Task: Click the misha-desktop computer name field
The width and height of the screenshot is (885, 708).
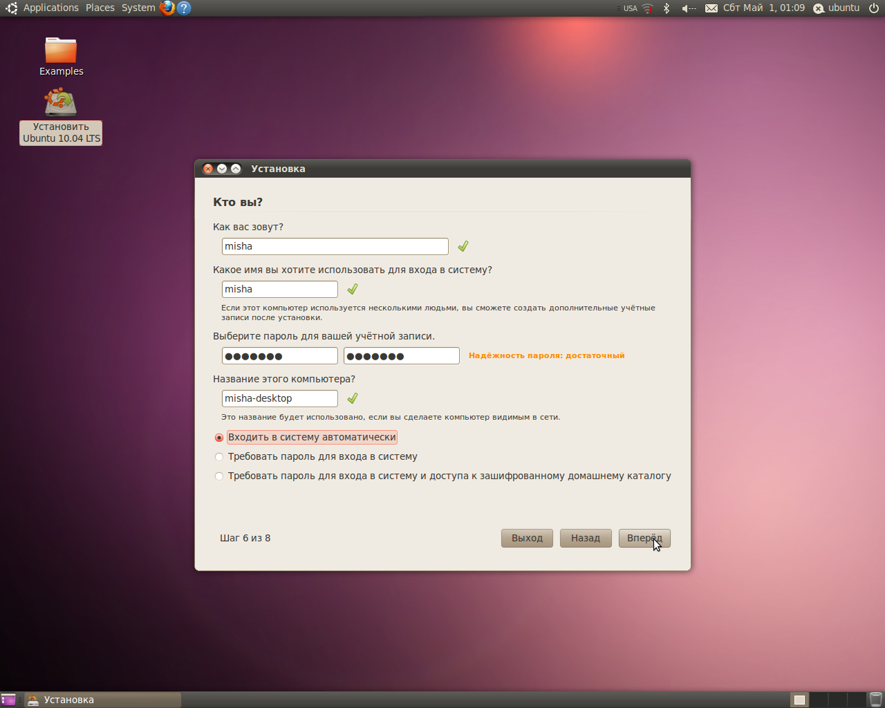Action: [x=280, y=398]
